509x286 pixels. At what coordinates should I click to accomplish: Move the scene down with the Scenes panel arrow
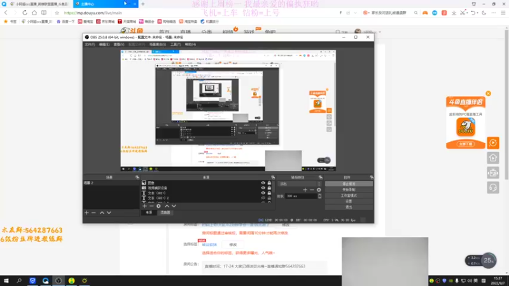[109, 213]
